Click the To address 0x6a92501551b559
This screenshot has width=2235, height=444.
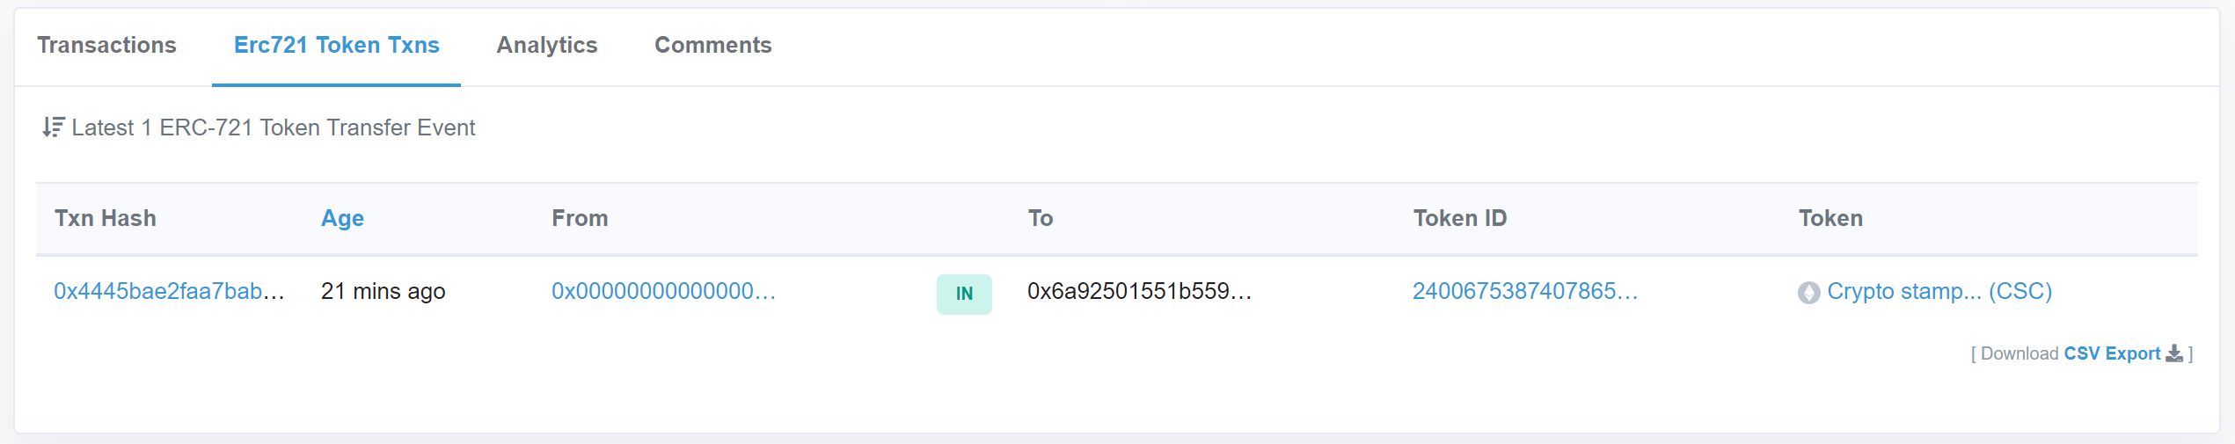click(1139, 291)
